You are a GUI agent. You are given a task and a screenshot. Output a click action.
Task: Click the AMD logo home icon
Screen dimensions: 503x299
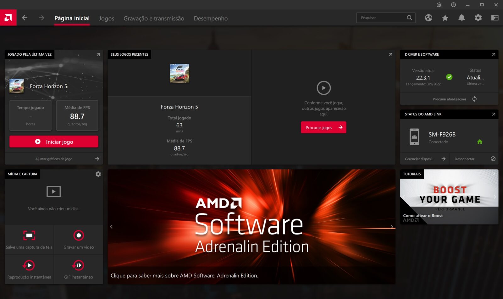tap(8, 18)
